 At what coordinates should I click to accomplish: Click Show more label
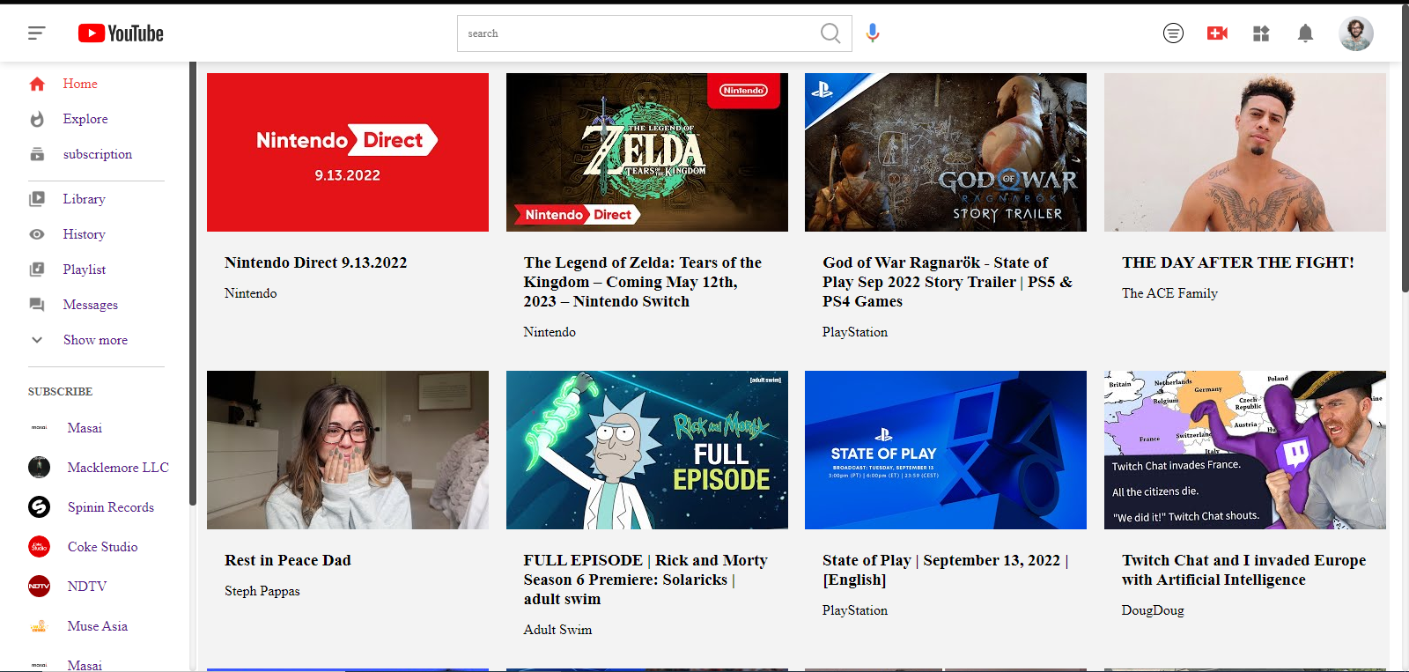coord(95,340)
